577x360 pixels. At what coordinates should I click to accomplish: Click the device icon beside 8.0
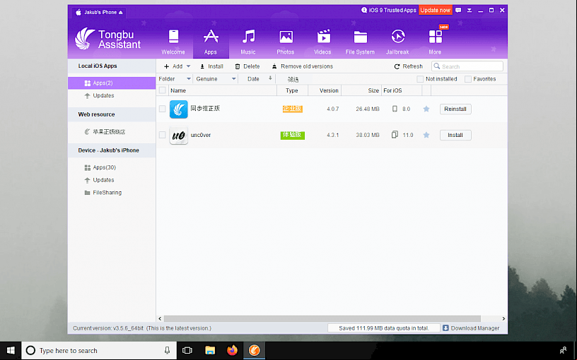[395, 109]
